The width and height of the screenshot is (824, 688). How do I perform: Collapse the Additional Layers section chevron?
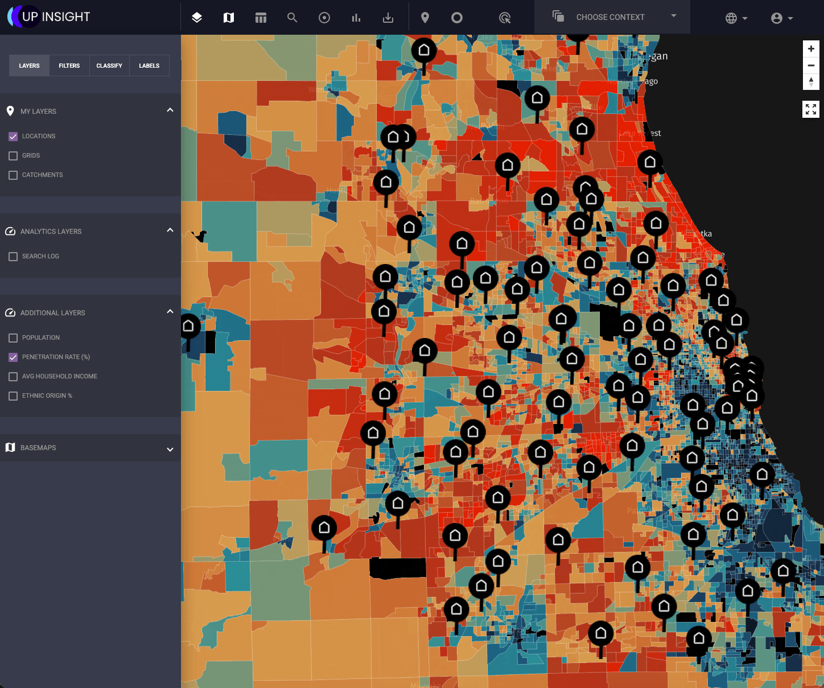tap(170, 311)
